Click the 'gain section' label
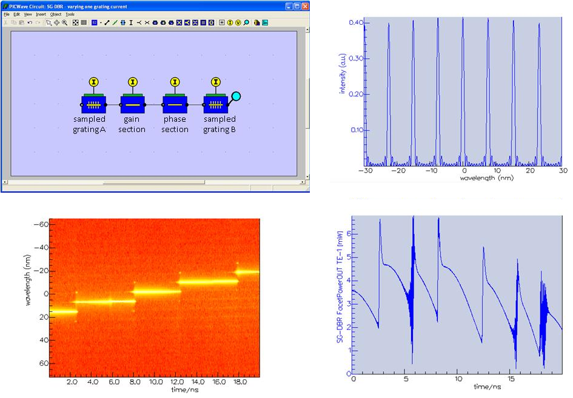The width and height of the screenshot is (573, 398). (132, 124)
